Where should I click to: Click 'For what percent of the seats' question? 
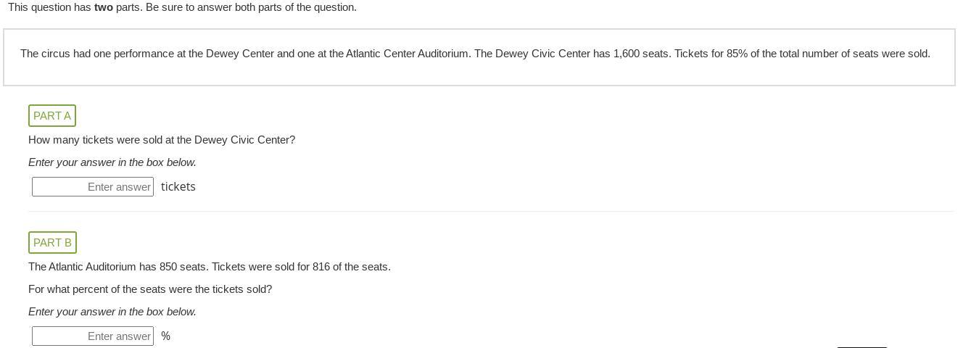(x=150, y=289)
